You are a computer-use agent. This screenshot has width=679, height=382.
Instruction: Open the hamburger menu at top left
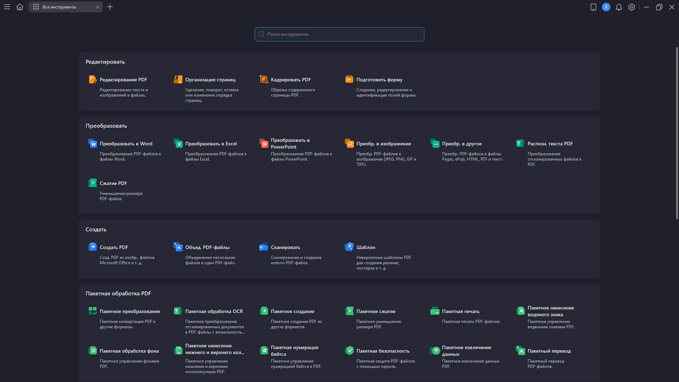coord(7,7)
